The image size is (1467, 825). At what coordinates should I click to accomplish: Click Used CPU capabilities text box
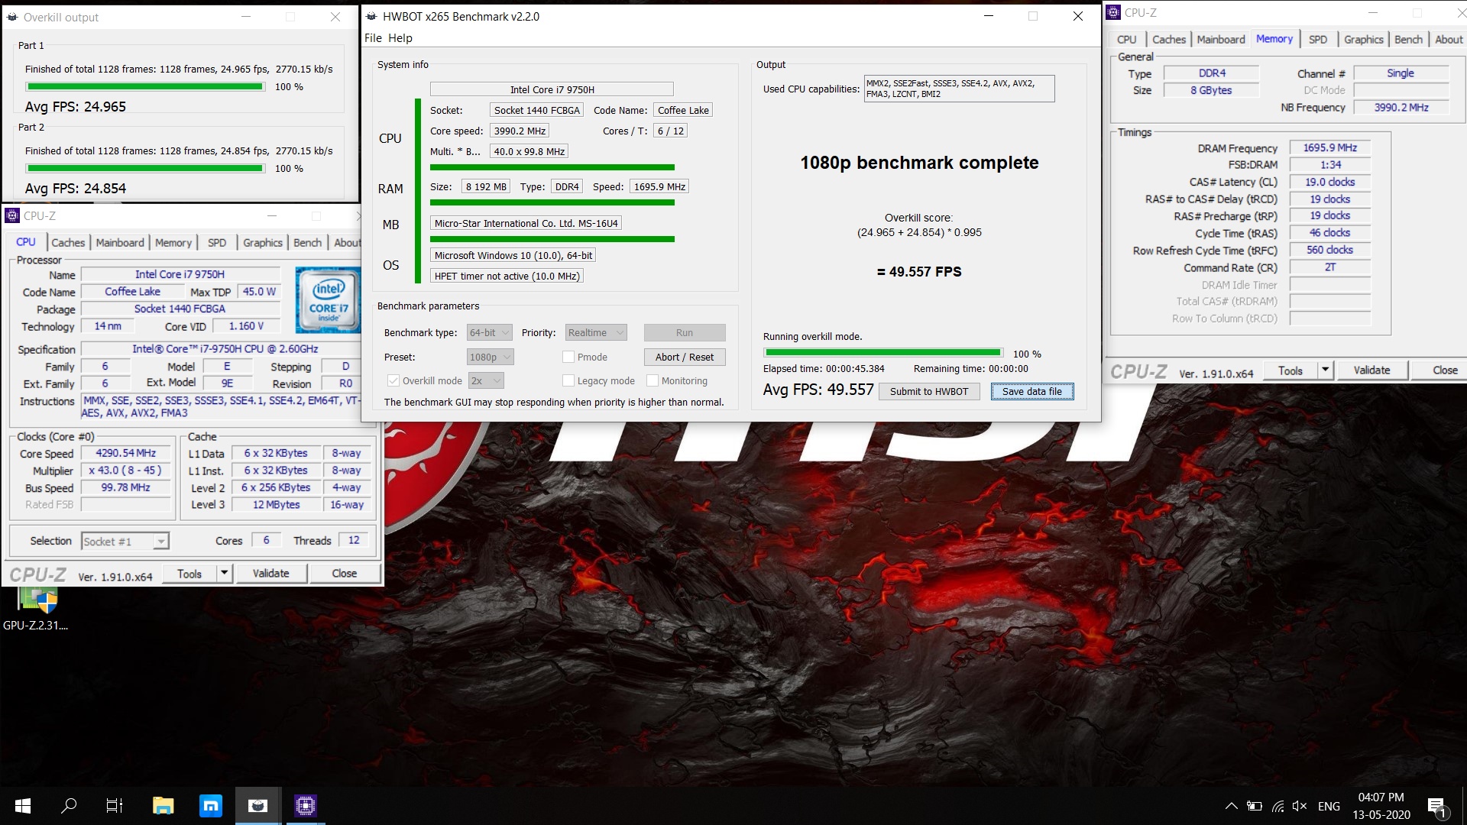point(959,89)
